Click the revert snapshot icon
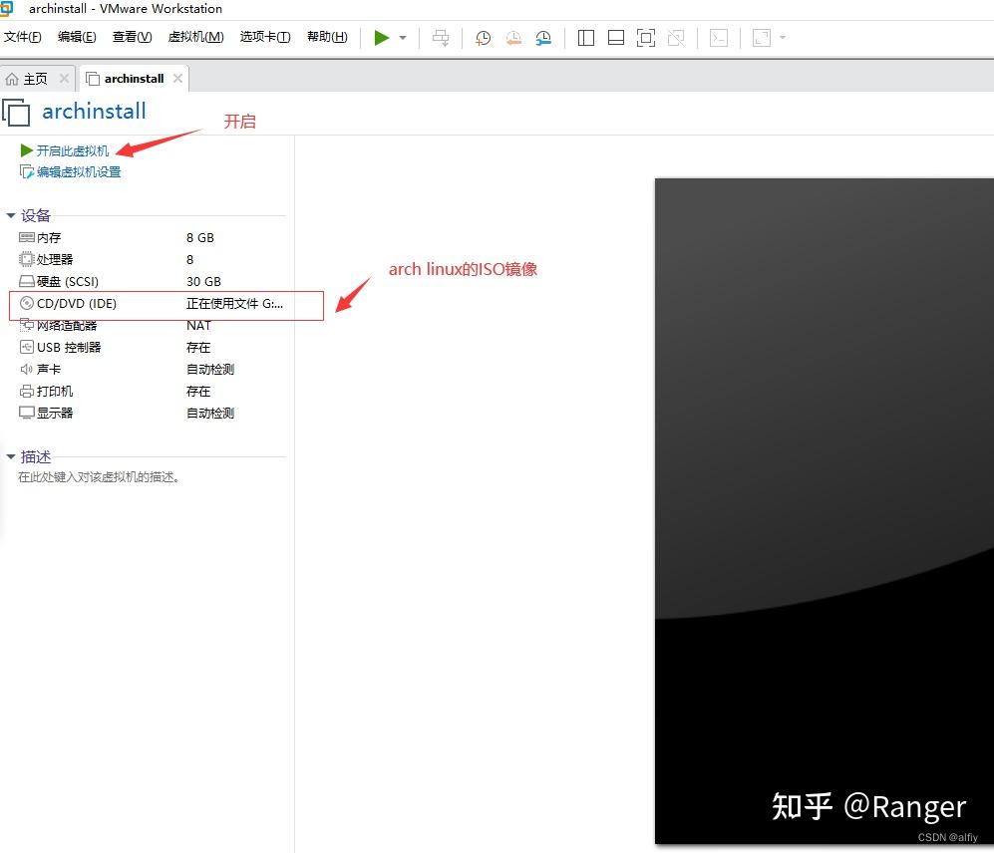The width and height of the screenshot is (994, 853). [513, 37]
